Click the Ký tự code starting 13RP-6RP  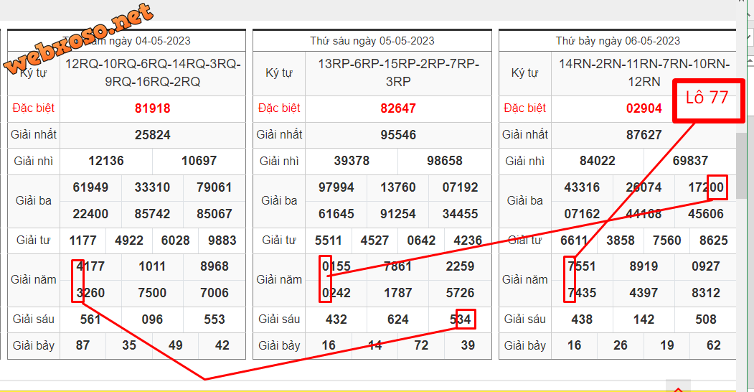pyautogui.click(x=398, y=73)
